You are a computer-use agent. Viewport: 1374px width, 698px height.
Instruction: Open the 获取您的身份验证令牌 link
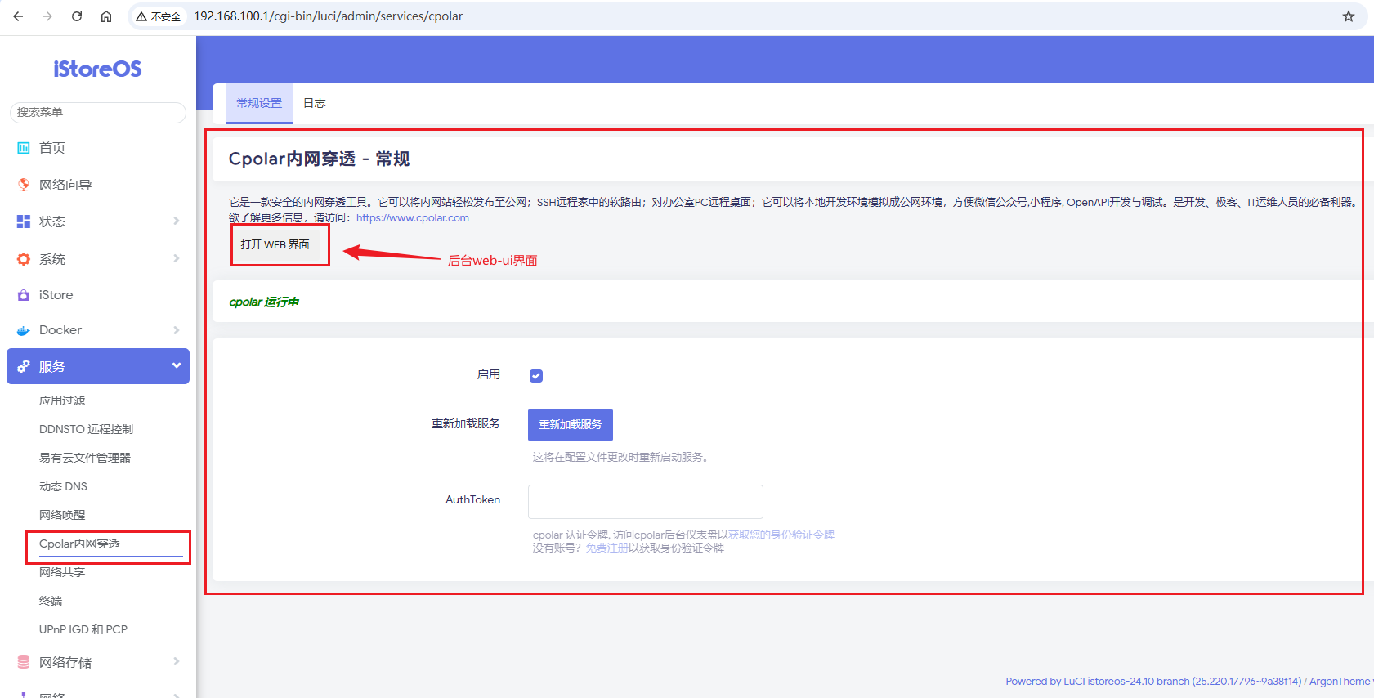coord(781,535)
